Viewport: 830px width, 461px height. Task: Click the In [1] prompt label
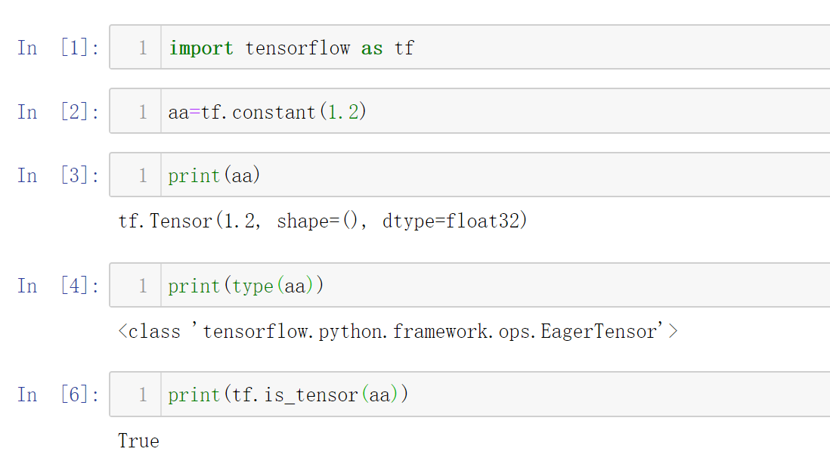tap(58, 48)
